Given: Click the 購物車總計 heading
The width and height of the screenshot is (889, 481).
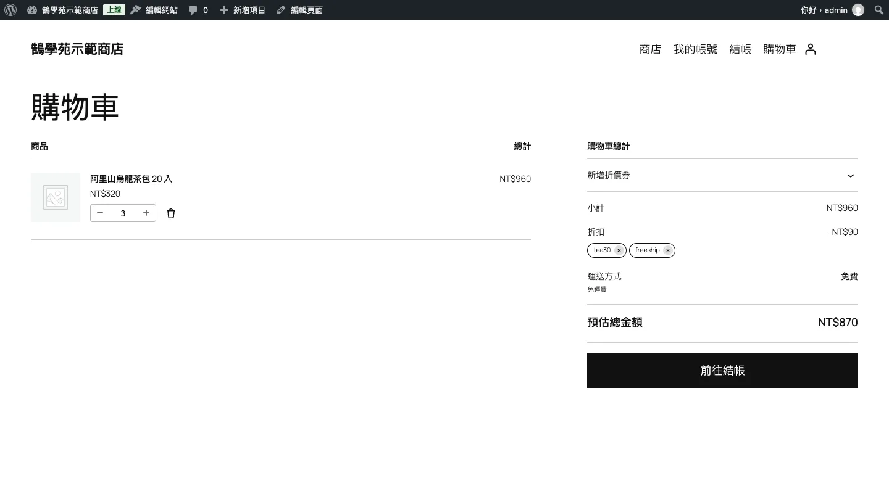Looking at the screenshot, I should pyautogui.click(x=609, y=146).
